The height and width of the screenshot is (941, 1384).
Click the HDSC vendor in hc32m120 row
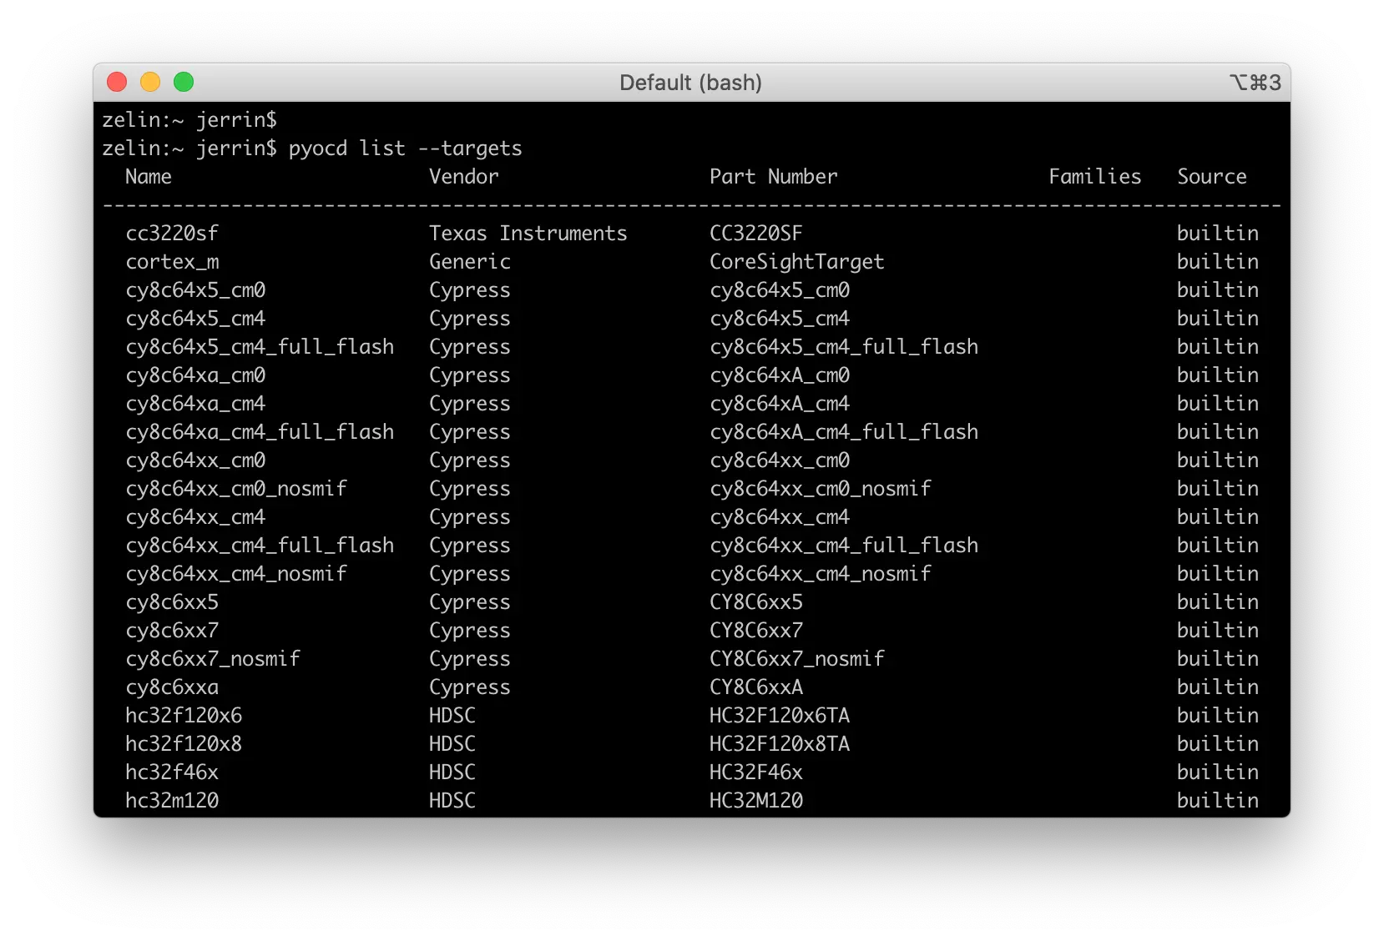(x=452, y=801)
